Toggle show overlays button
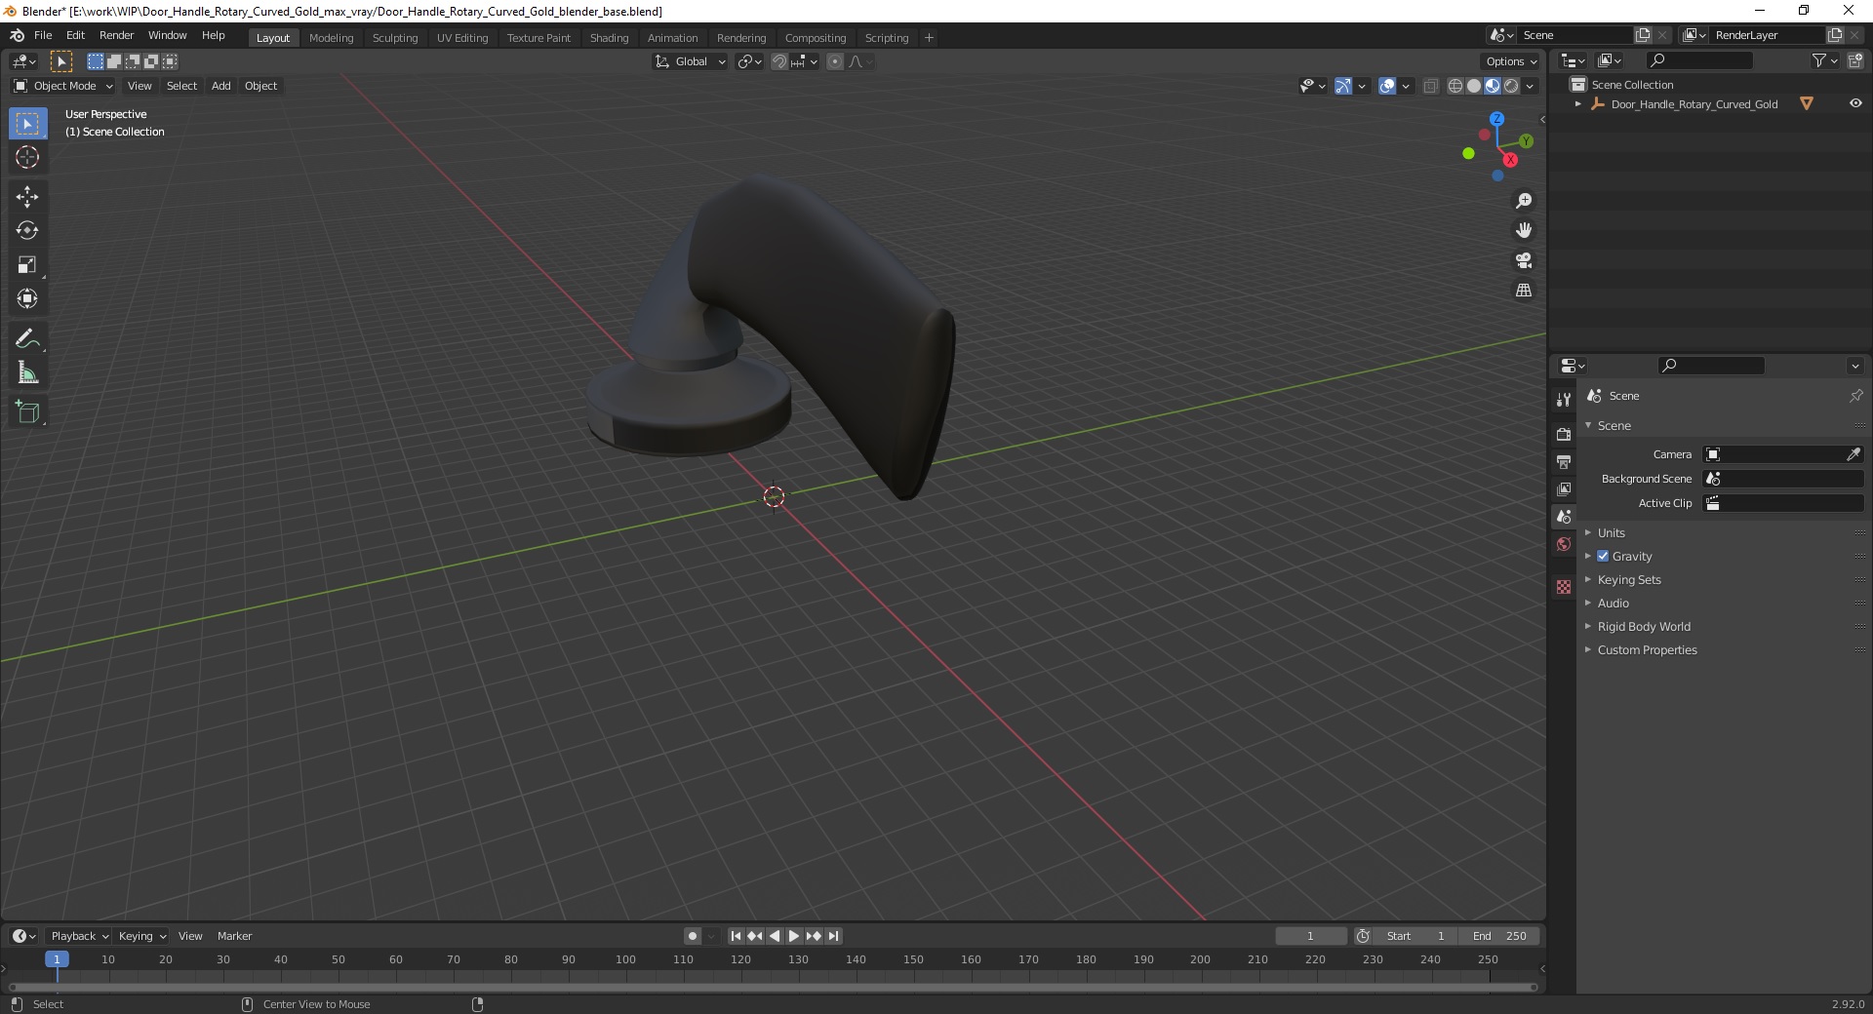This screenshot has width=1873, height=1014. [x=1387, y=86]
